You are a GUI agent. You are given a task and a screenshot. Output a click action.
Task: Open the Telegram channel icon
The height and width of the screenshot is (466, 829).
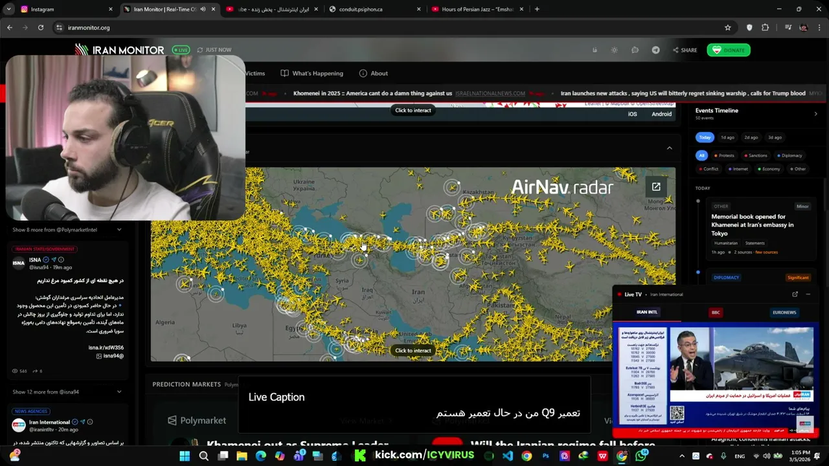coord(655,50)
